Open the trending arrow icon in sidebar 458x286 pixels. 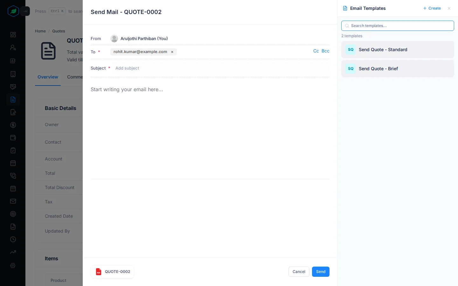click(13, 252)
